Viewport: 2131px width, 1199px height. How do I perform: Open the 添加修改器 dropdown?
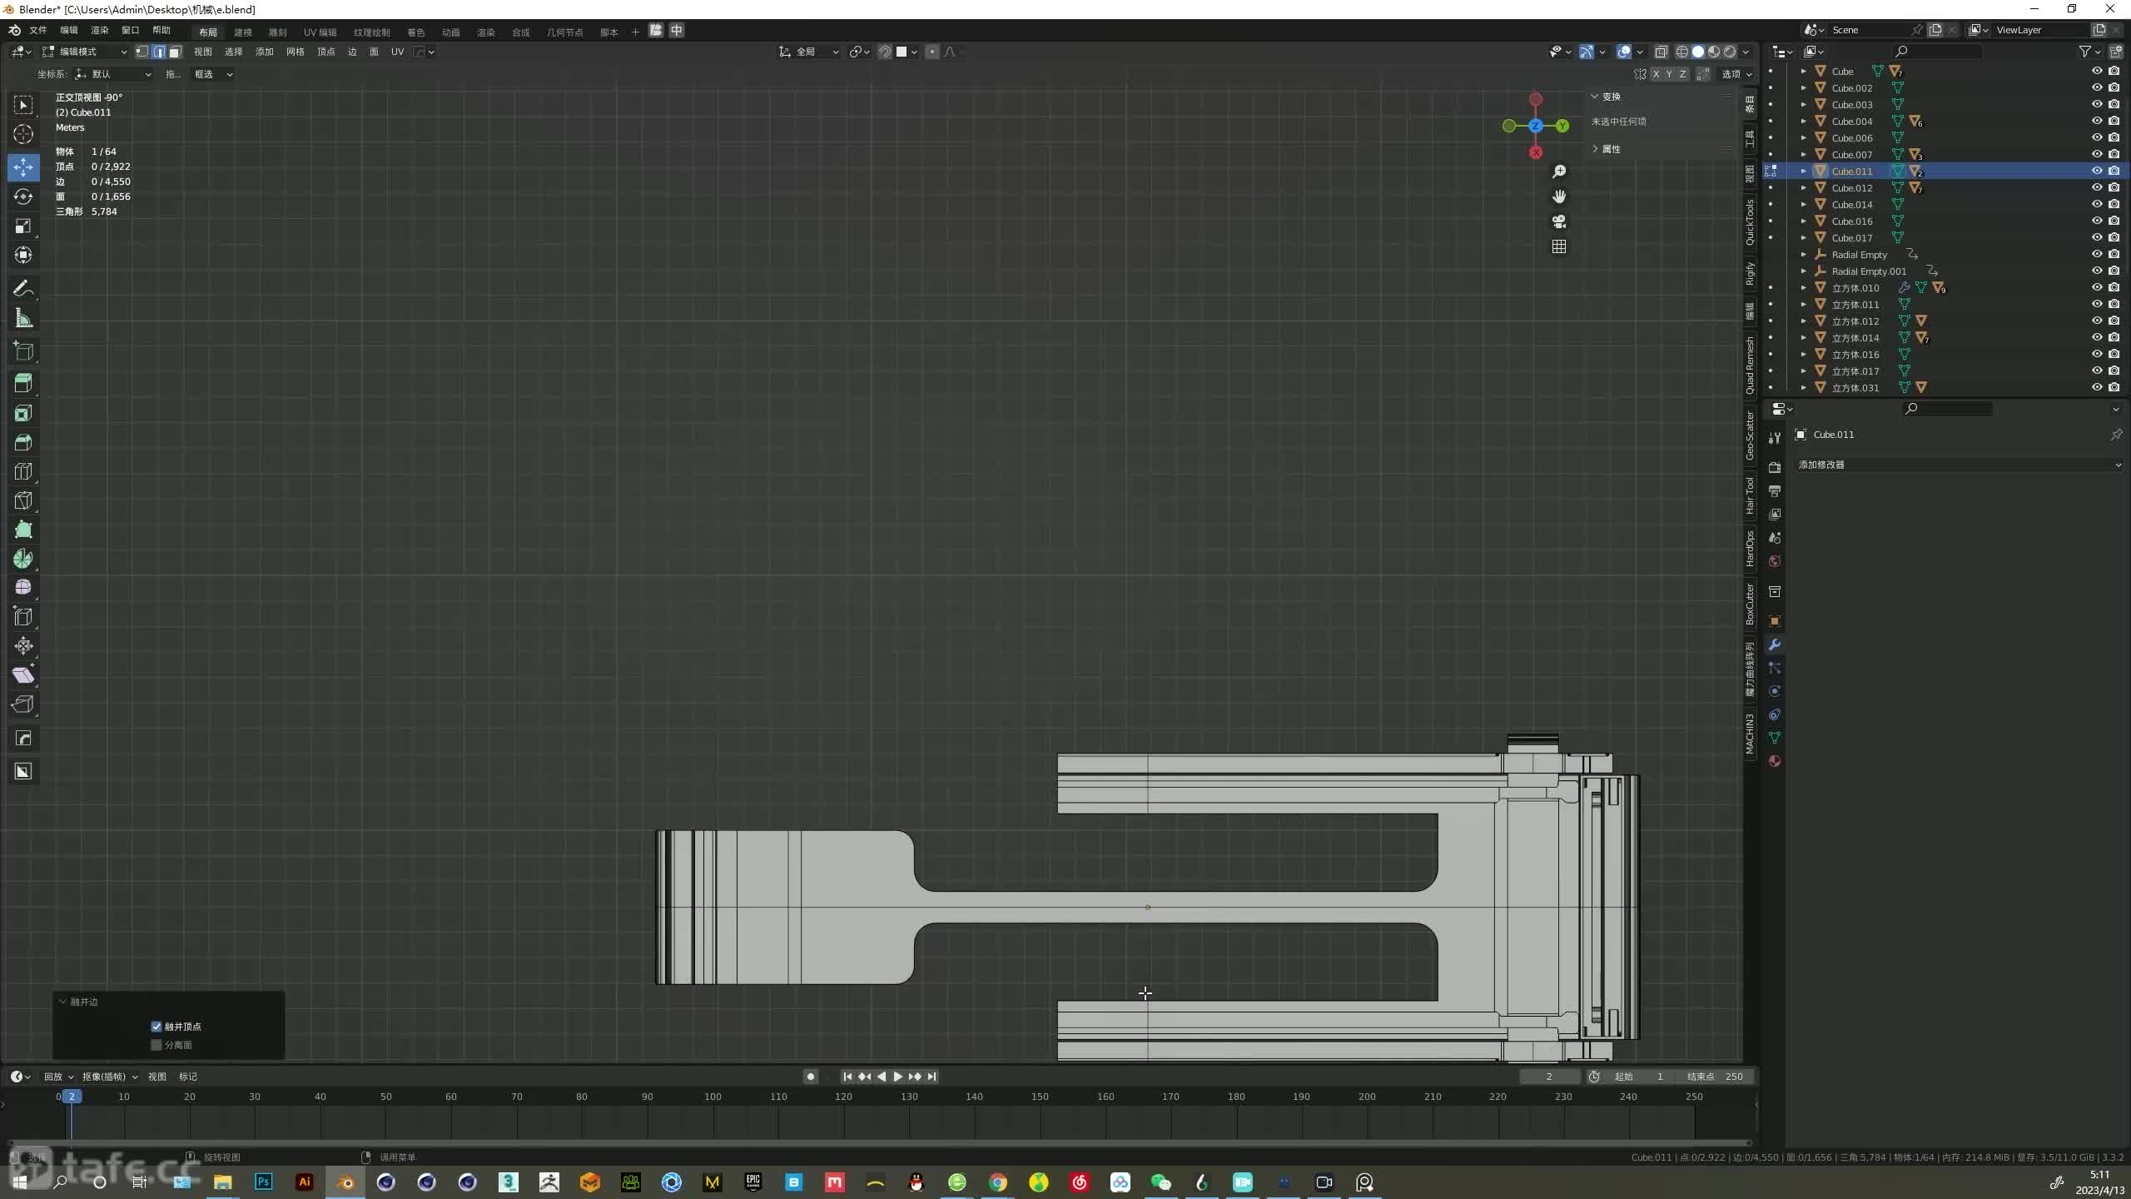[1959, 465]
